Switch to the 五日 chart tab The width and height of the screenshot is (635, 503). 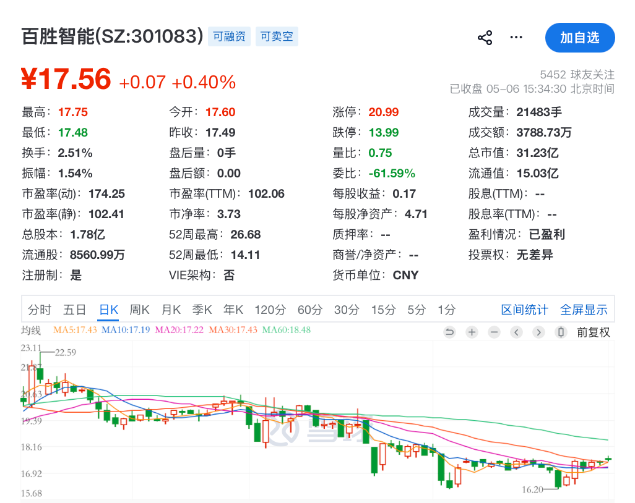click(x=74, y=310)
